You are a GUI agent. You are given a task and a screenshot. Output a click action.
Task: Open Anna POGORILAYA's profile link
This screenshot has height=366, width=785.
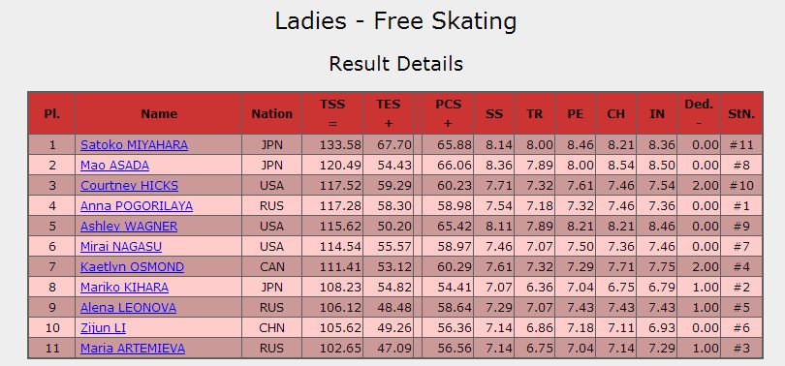click(x=137, y=206)
